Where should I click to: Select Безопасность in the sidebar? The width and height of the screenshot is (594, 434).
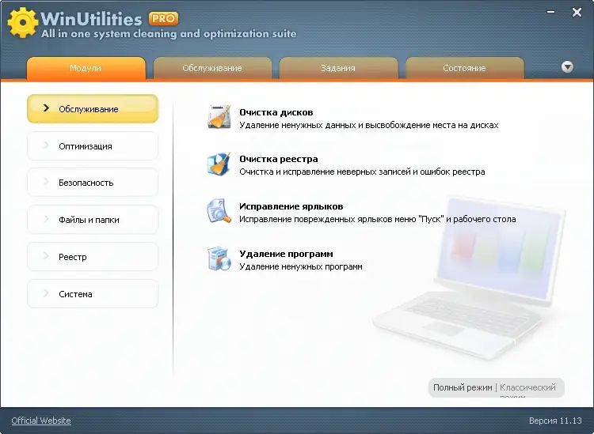point(93,183)
